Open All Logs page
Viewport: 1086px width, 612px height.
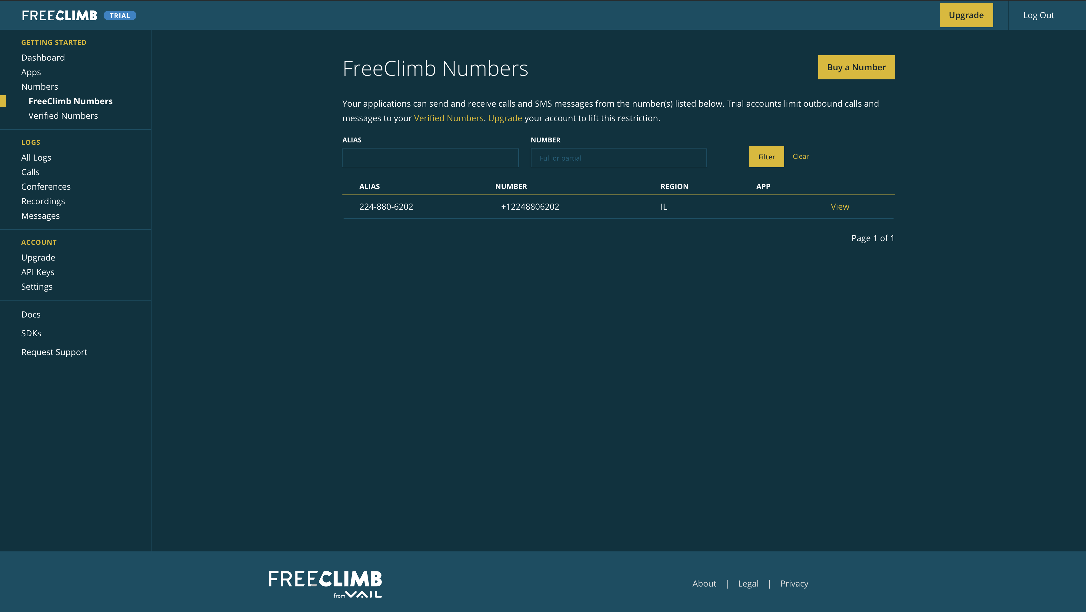(x=36, y=157)
